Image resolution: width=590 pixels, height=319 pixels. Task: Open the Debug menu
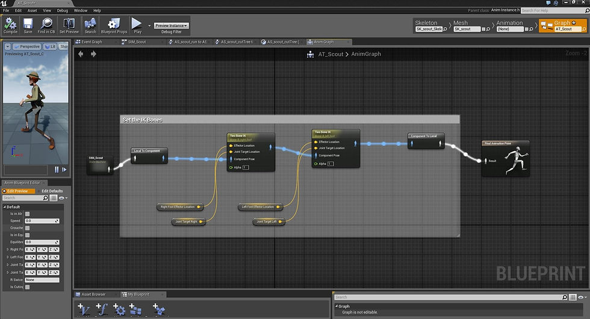point(63,11)
